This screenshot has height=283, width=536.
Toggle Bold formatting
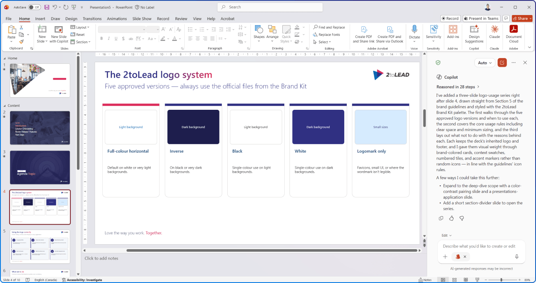101,38
